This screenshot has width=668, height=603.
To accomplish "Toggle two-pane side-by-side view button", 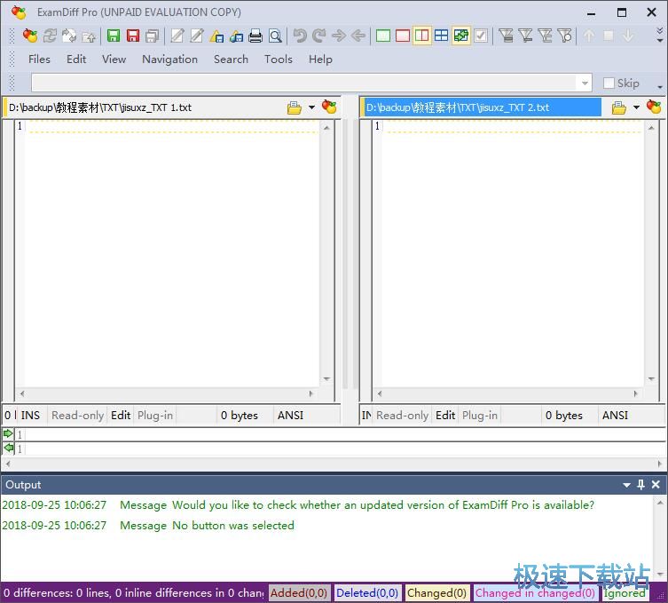I will click(x=421, y=36).
